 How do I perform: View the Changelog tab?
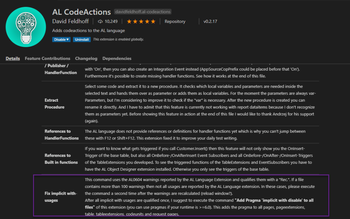point(86,58)
